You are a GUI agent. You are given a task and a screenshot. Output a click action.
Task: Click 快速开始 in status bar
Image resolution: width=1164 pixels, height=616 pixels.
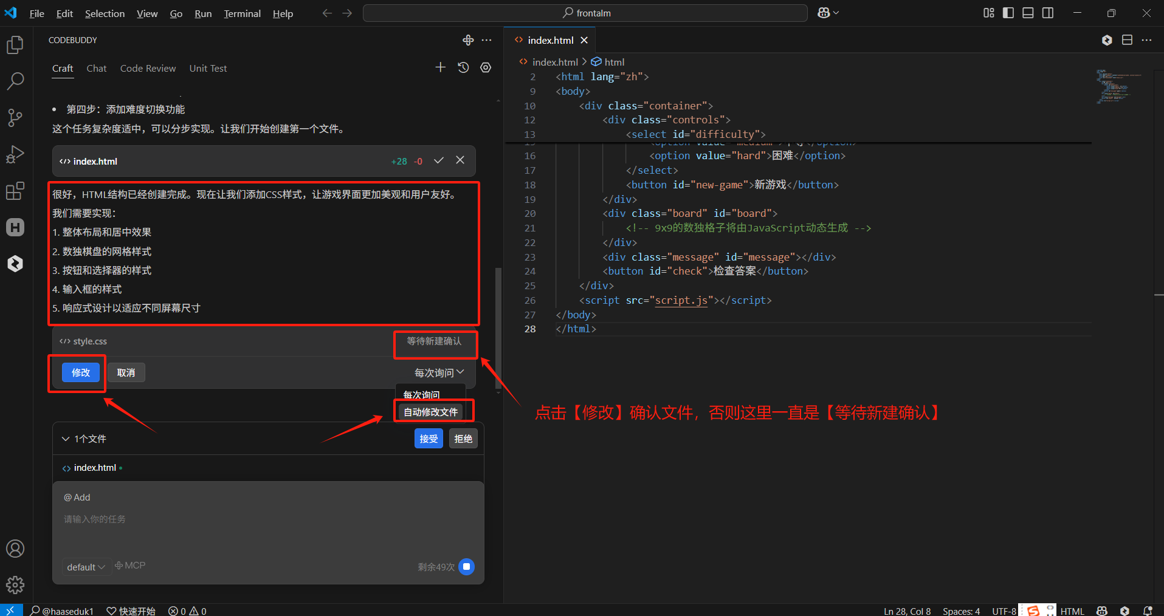click(x=131, y=611)
